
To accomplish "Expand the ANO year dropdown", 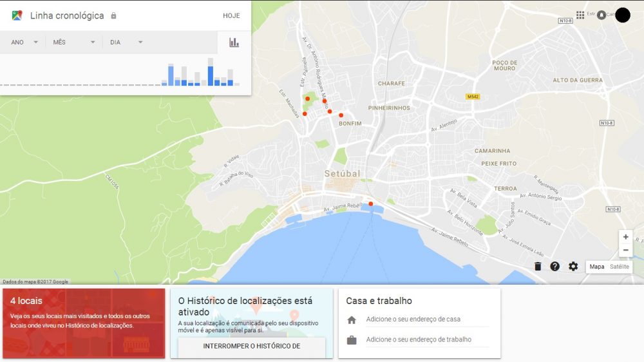I will point(24,43).
